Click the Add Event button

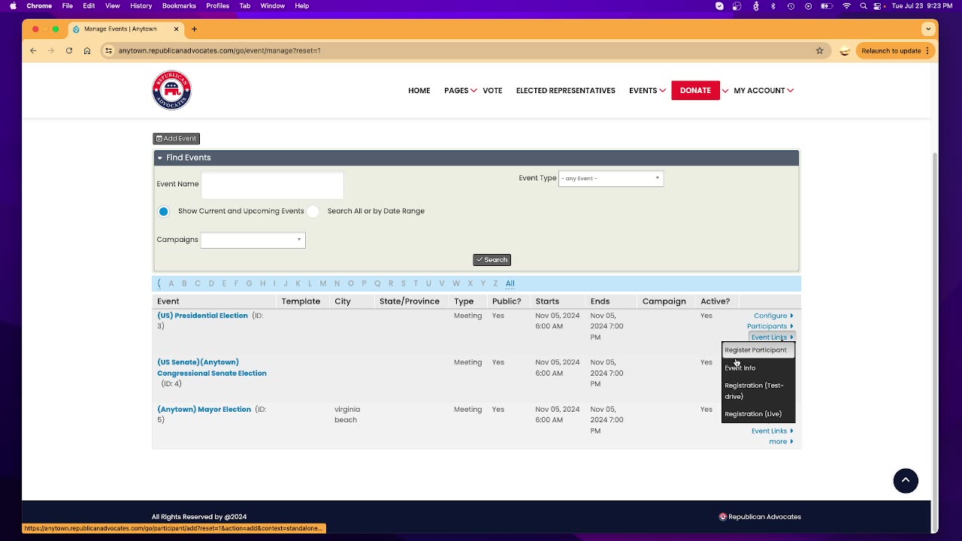coord(176,138)
